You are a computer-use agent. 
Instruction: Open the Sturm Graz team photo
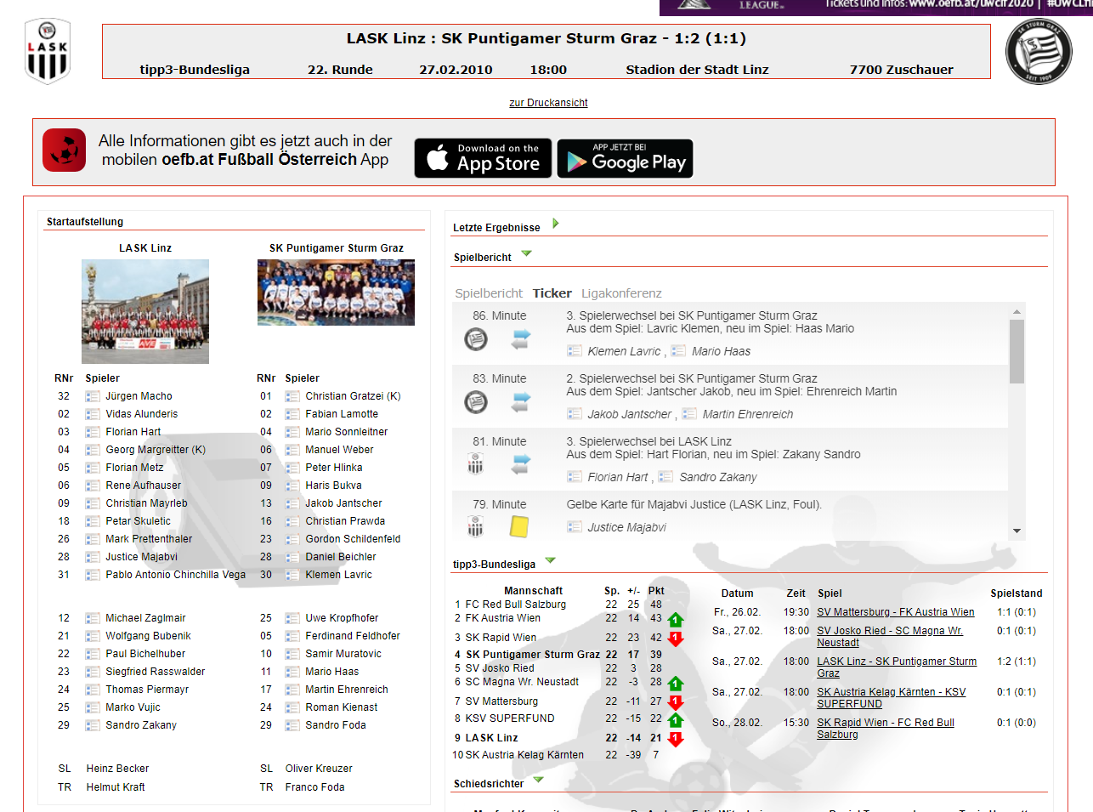337,292
